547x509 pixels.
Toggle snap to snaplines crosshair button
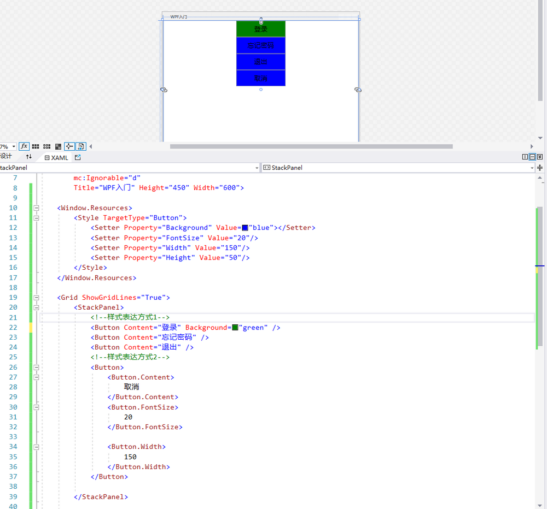tap(69, 146)
